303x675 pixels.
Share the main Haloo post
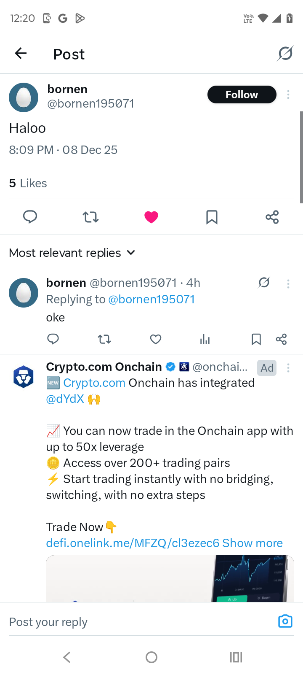click(272, 217)
